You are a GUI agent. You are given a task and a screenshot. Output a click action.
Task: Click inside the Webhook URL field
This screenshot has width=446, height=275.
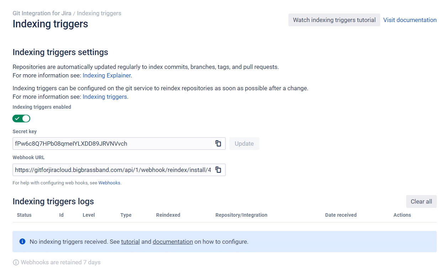112,170
